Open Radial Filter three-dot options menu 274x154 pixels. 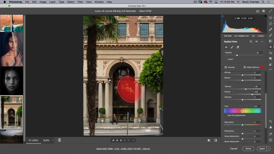click(x=262, y=42)
